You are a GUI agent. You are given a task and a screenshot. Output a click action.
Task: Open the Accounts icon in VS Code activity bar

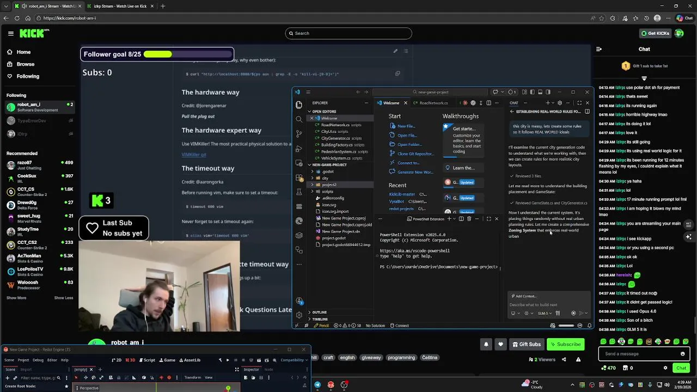299,301
